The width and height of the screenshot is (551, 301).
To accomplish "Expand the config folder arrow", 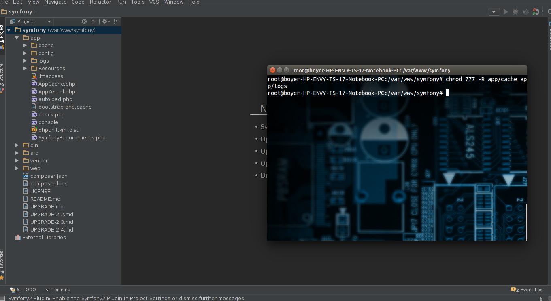I will pyautogui.click(x=25, y=53).
